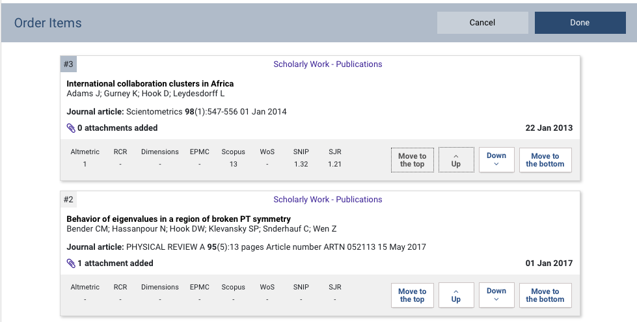This screenshot has width=637, height=322.
Task: Send item #3 to the bottom
Action: 545,160
